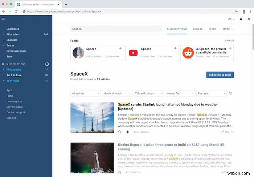The width and height of the screenshot is (254, 177).
Task: Open the Title and content dropdown
Action: tap(148, 93)
